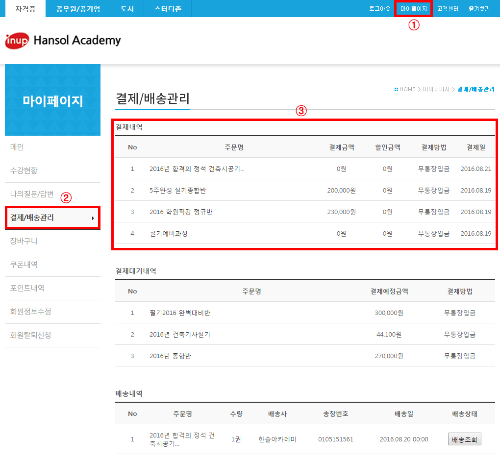Open 쿠폰내역 in the sidebar
Screen dimensions: 500x461
coord(52,265)
